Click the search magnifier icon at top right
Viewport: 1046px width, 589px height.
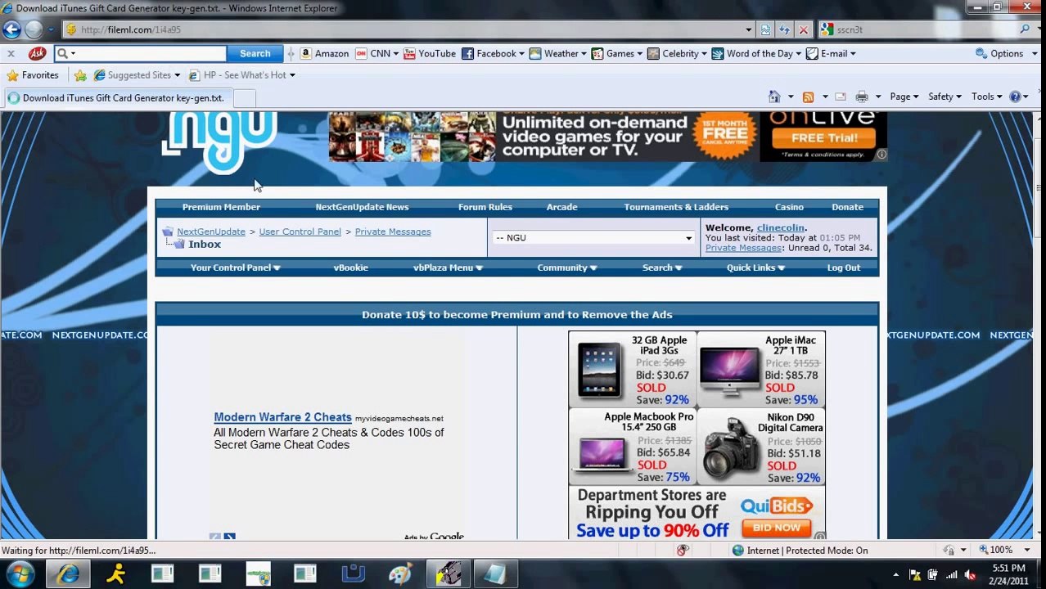(x=1024, y=29)
